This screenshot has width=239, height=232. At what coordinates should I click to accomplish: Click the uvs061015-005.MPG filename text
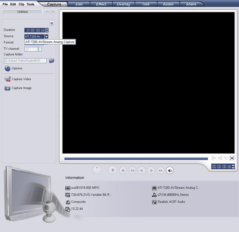[85, 188]
